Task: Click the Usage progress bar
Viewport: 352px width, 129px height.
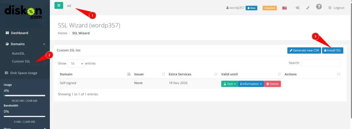Action: [x=24, y=96]
